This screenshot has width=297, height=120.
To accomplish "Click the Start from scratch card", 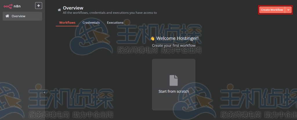I will 174,85.
